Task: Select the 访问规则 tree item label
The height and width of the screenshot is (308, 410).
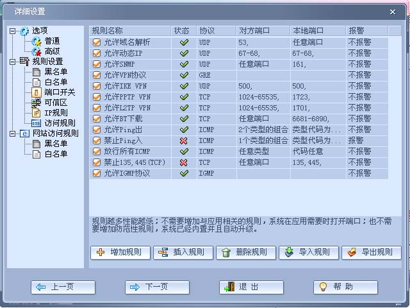Action: click(60, 123)
